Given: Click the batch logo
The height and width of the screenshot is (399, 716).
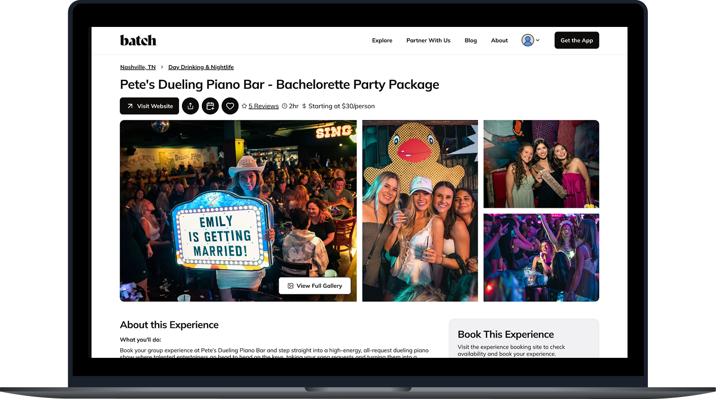Looking at the screenshot, I should click(x=138, y=40).
